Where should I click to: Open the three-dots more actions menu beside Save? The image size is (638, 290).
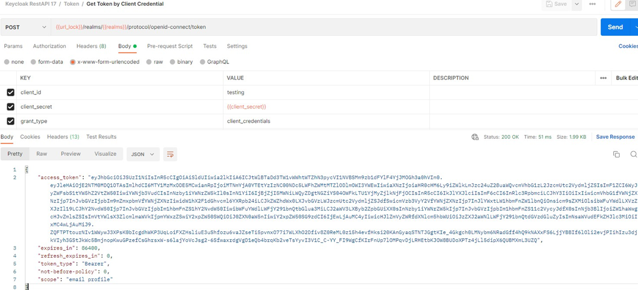592,4
